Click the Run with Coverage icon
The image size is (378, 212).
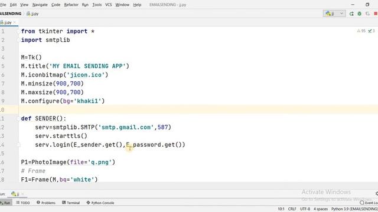[x=367, y=14]
